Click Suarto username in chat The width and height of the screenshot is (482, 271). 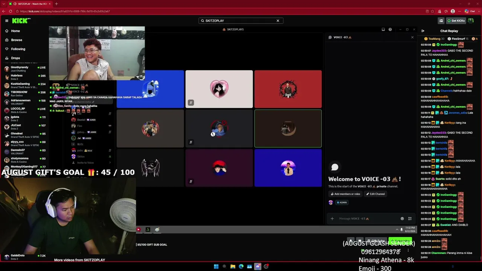(440, 179)
